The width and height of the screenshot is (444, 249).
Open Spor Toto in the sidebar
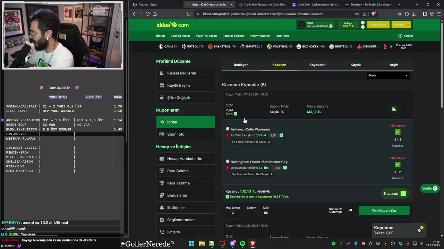pyautogui.click(x=186, y=134)
